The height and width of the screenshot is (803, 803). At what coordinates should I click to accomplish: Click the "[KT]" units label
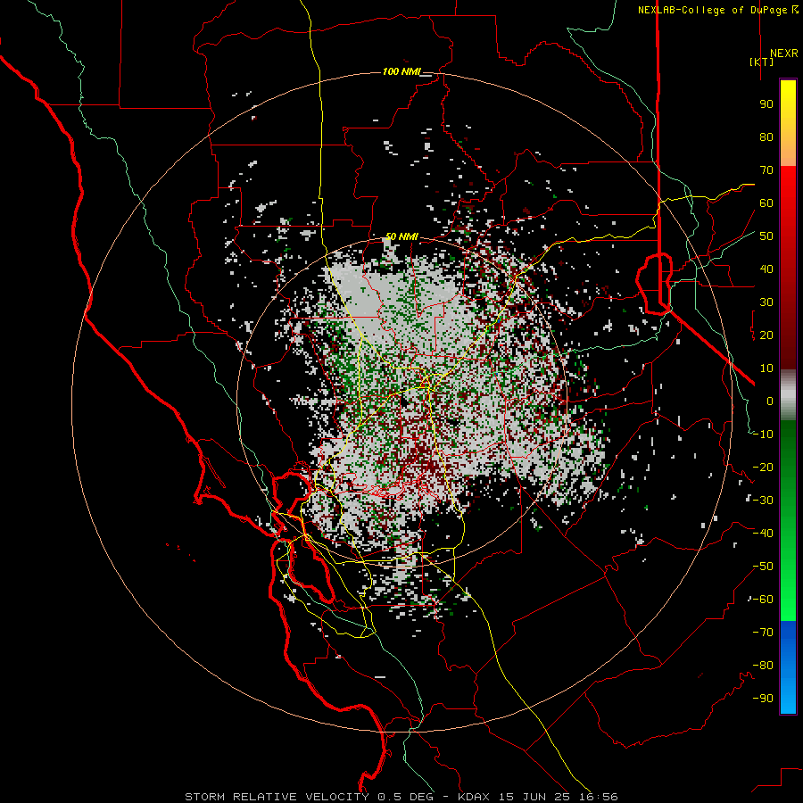(762, 62)
